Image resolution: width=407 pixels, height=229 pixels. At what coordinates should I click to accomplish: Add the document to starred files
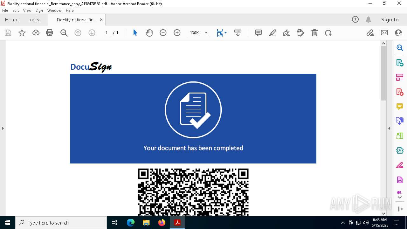[x=22, y=33]
